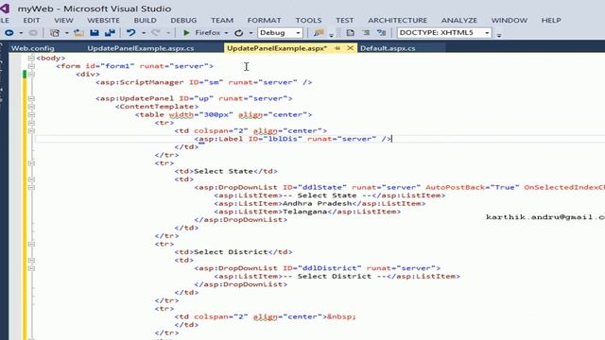Viewport: 605px width, 340px height.
Task: Open the Firefox browser target dropdown arrow
Action: [226, 33]
